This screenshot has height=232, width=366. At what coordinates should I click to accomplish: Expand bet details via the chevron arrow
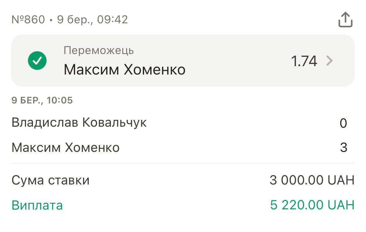329,61
